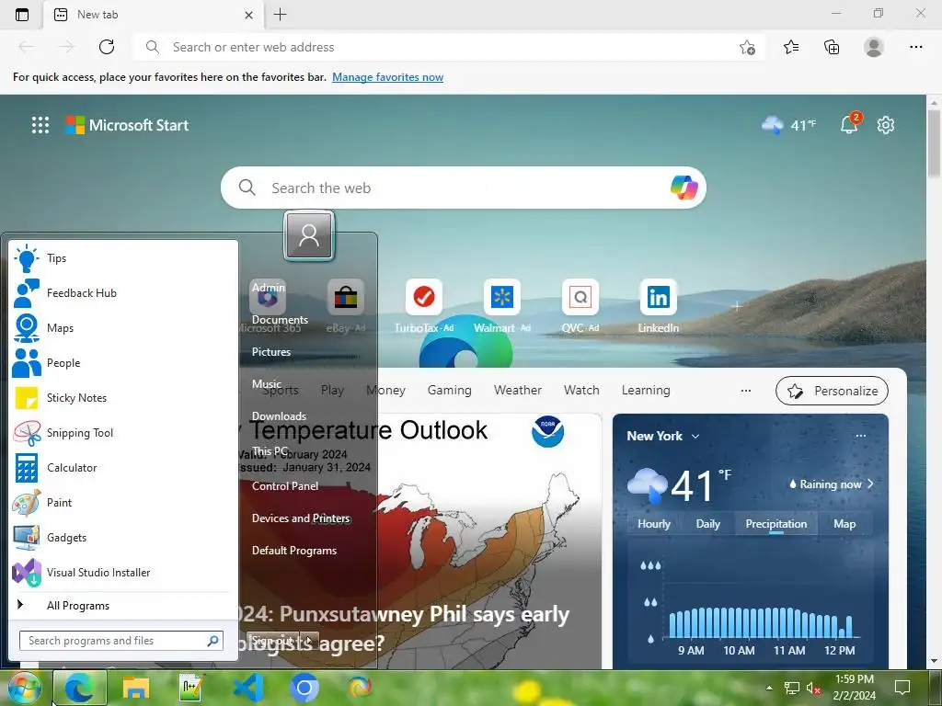Viewport: 942px width, 706px height.
Task: Switch to the Learning feed tab
Action: 646,390
